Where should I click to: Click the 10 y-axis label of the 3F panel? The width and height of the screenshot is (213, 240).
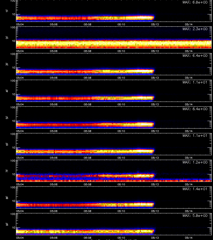pos(14,67)
